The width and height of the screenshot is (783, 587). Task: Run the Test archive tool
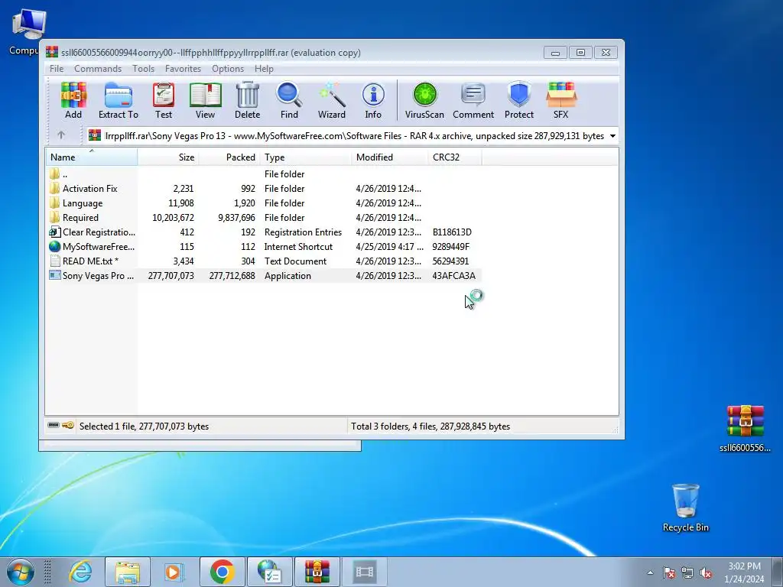click(164, 100)
